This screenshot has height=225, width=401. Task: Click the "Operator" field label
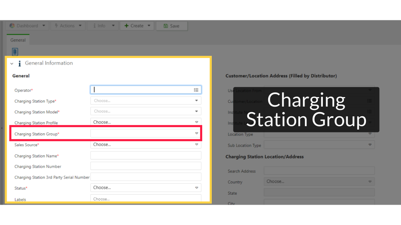click(x=23, y=90)
